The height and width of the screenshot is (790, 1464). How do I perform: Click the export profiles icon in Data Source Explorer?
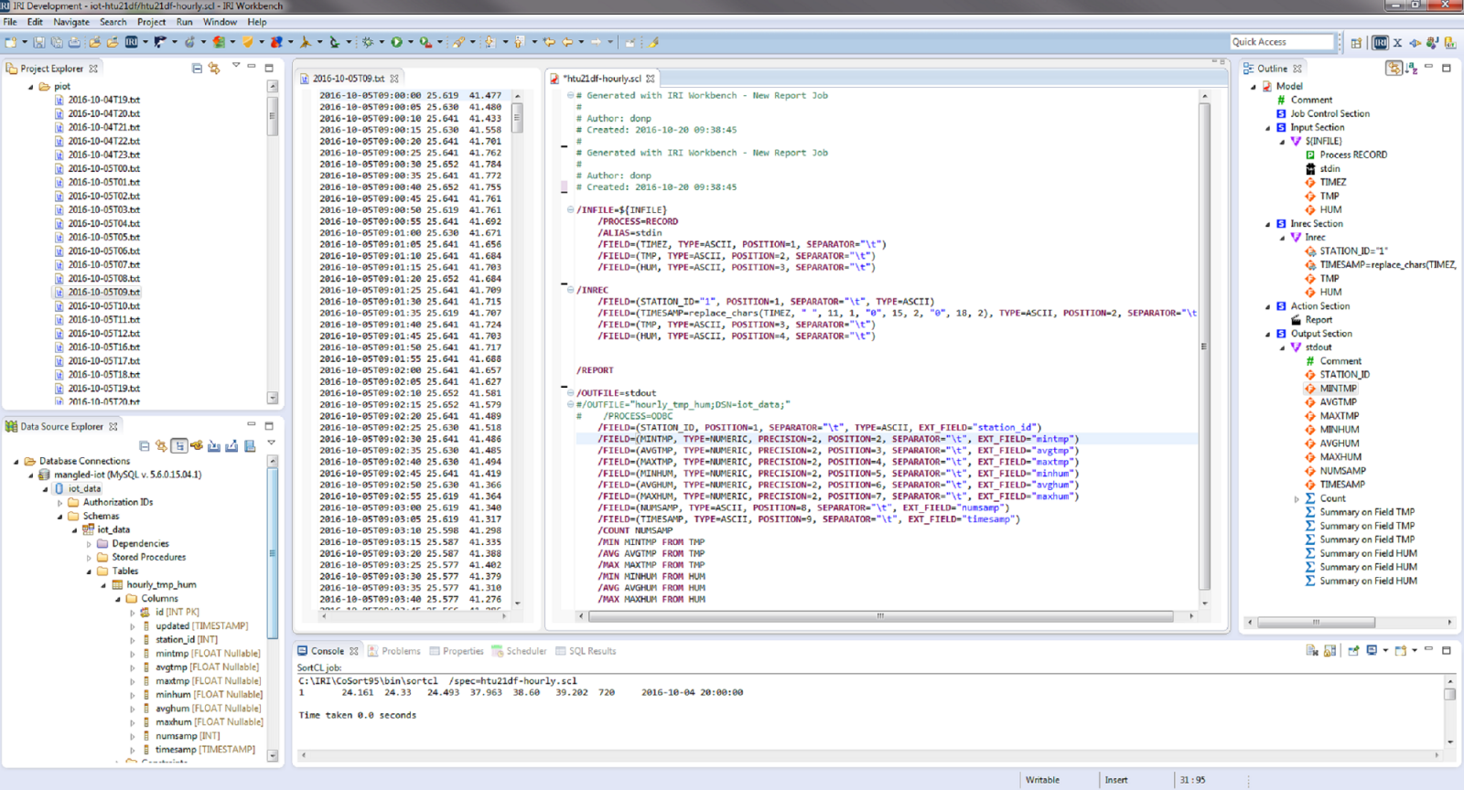tap(231, 446)
